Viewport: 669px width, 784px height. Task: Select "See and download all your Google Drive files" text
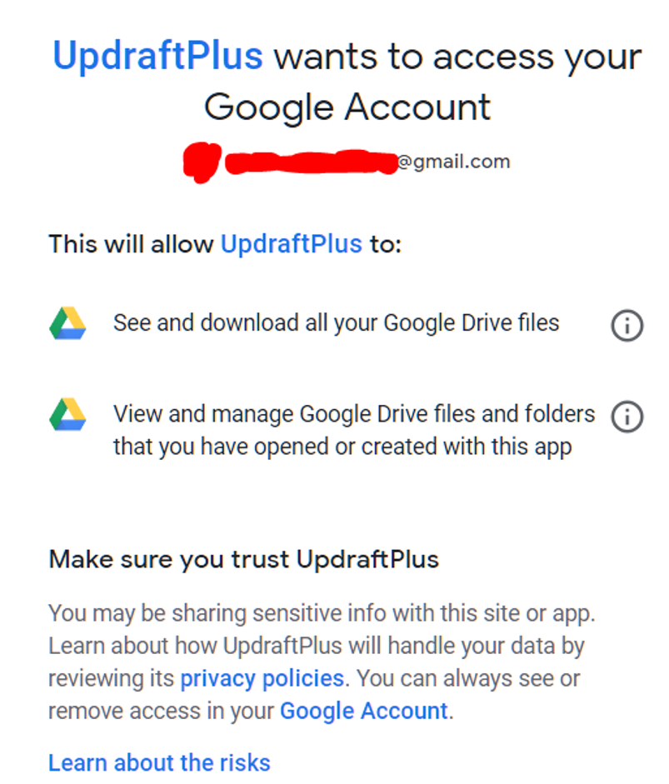(336, 323)
